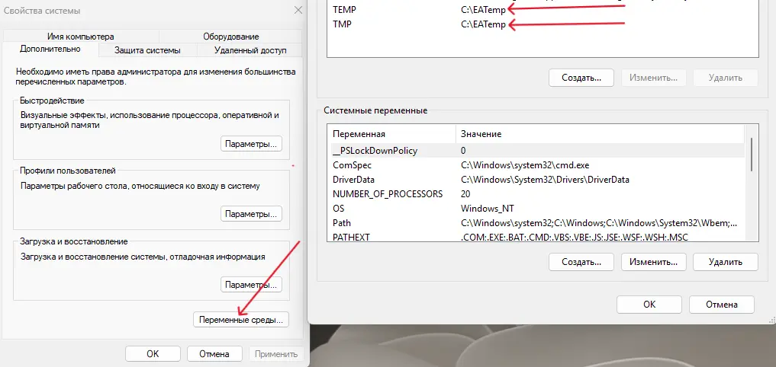Screen dimensions: 776x367
Task: Select the Дополнительно tab
Action: (50, 49)
